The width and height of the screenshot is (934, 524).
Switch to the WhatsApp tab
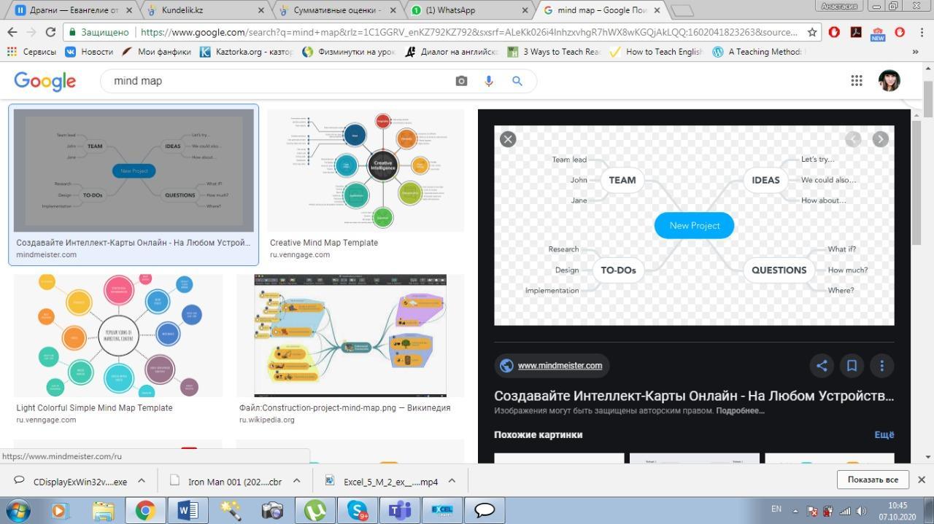click(x=467, y=10)
